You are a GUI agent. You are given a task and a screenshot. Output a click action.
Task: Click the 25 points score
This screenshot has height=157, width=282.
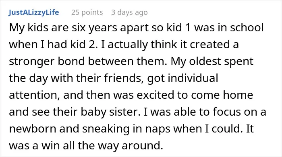pos(87,12)
